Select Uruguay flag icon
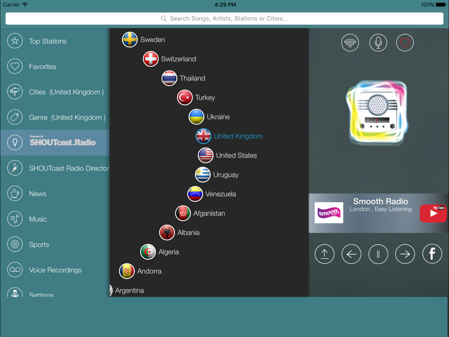This screenshot has height=337, width=449. coord(203,175)
